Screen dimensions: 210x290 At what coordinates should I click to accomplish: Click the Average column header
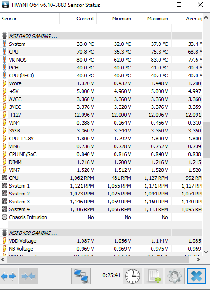[187, 19]
